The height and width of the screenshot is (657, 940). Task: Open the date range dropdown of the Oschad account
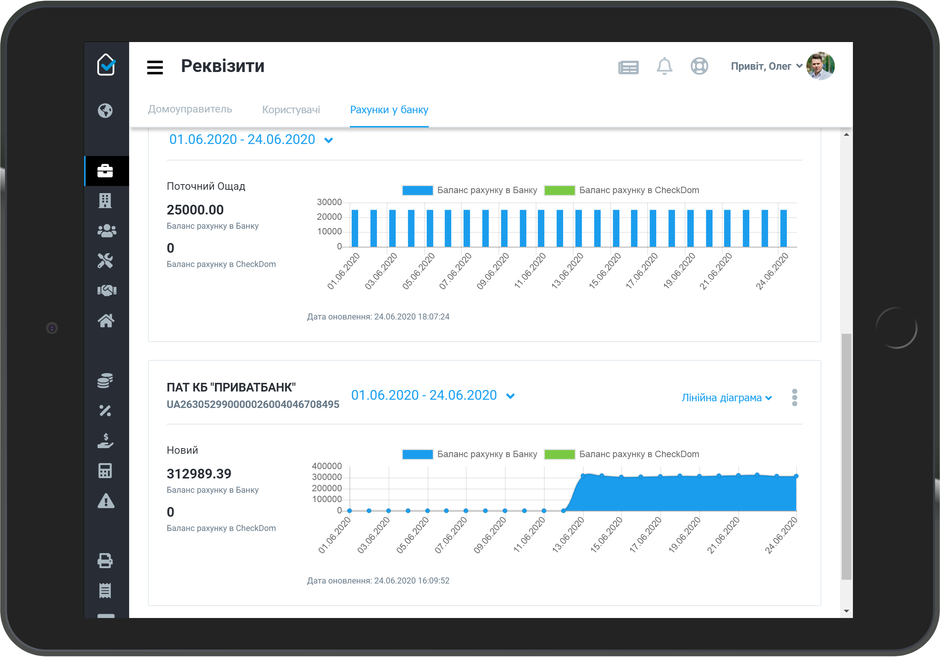[251, 139]
